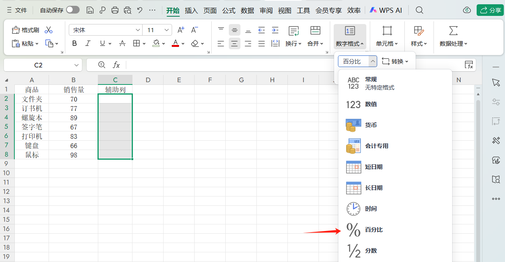
Task: Click the print icon in top bar
Action: point(115,10)
